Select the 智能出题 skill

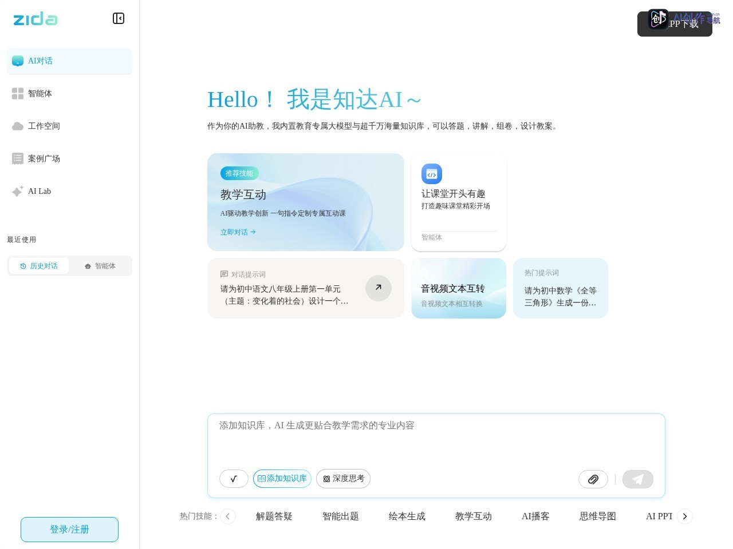pyautogui.click(x=341, y=516)
